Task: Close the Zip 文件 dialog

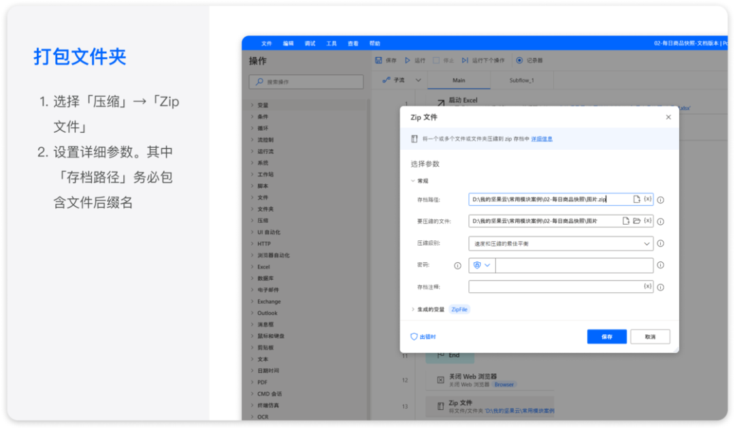Action: (x=668, y=117)
